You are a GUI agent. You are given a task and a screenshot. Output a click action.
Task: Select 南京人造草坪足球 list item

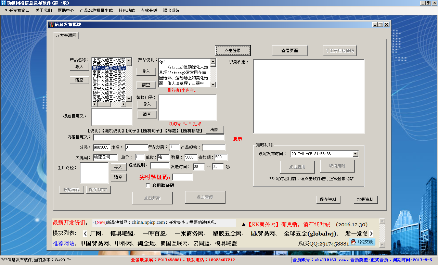tap(109, 72)
